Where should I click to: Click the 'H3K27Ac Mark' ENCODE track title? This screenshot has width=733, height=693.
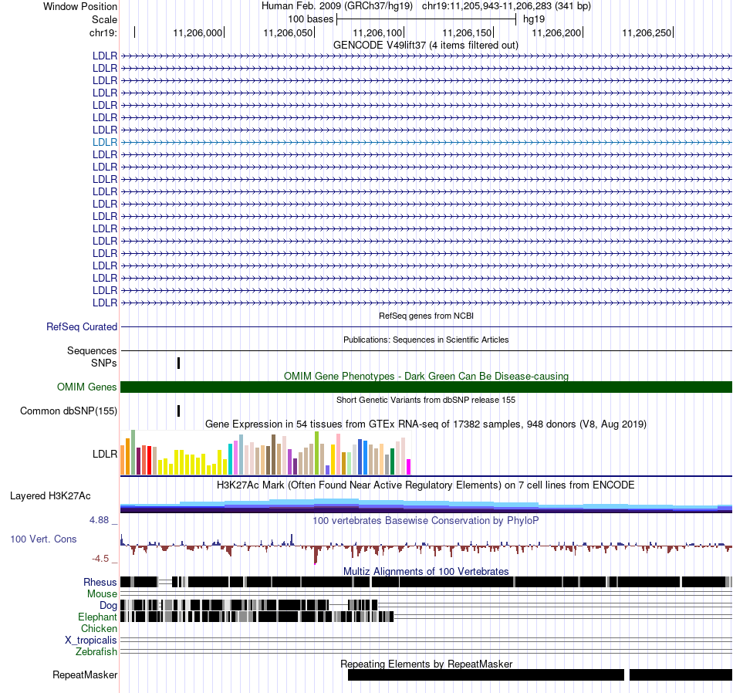pos(426,485)
